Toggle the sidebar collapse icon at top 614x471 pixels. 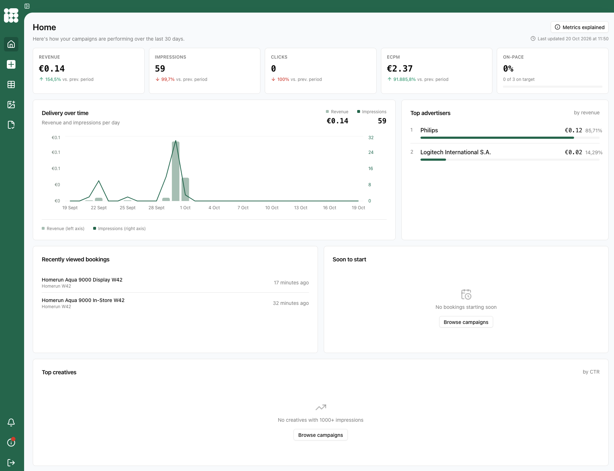27,6
